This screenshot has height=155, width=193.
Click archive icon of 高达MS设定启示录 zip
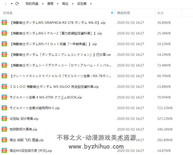point(4,151)
